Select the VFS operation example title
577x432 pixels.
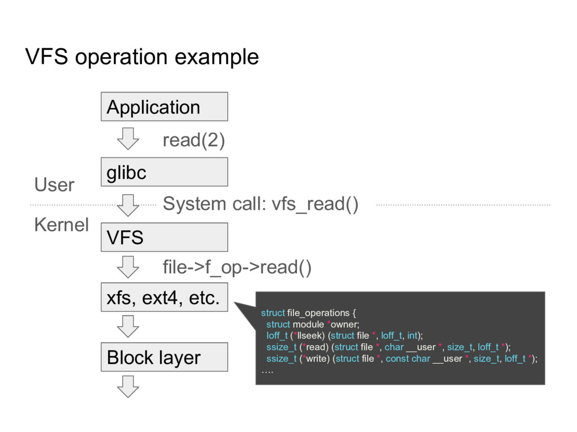[141, 56]
